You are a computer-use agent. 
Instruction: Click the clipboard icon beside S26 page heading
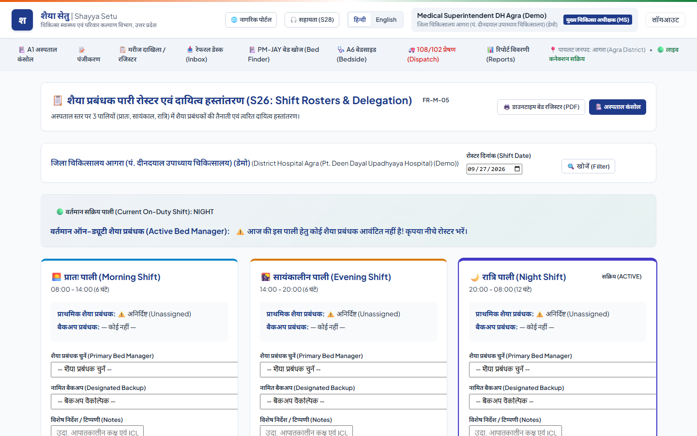58,100
